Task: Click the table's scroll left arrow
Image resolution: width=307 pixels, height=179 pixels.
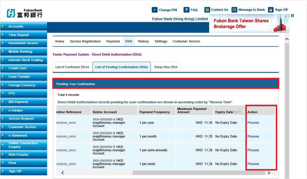Action: pyautogui.click(x=63, y=173)
